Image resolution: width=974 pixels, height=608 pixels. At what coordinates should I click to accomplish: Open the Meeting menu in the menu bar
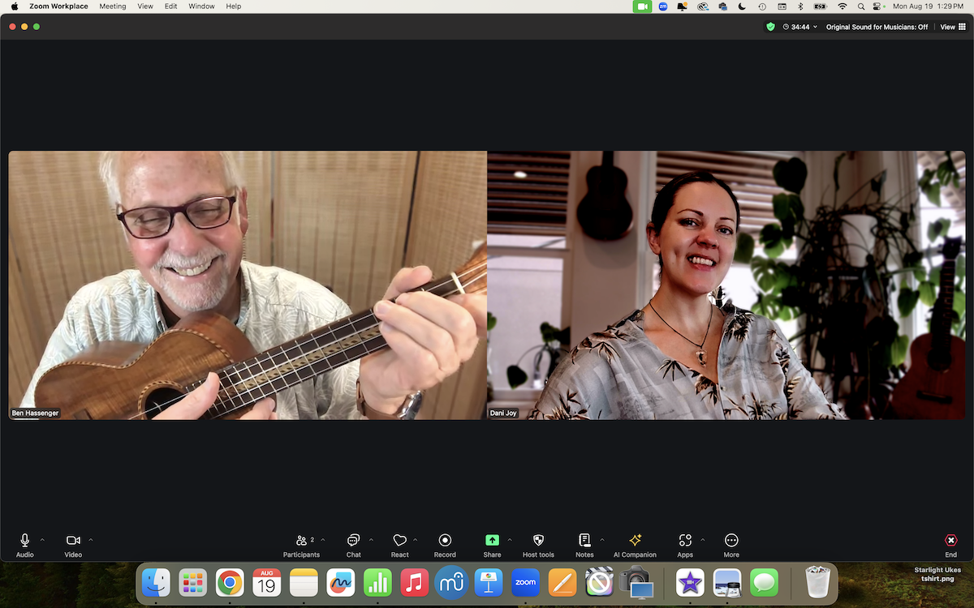[x=113, y=6]
